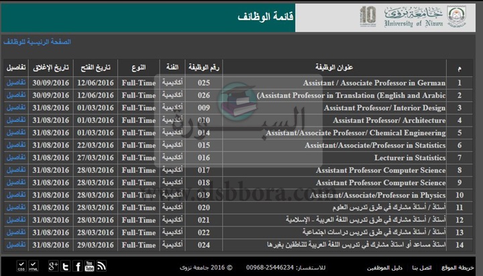
Task: Open تفاصيل for job number 025
Action: [16, 83]
